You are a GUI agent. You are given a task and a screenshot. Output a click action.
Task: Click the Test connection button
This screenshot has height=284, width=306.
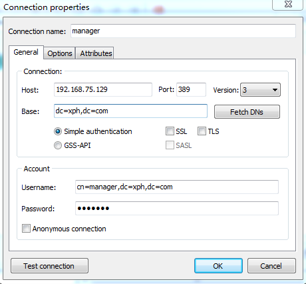click(49, 266)
